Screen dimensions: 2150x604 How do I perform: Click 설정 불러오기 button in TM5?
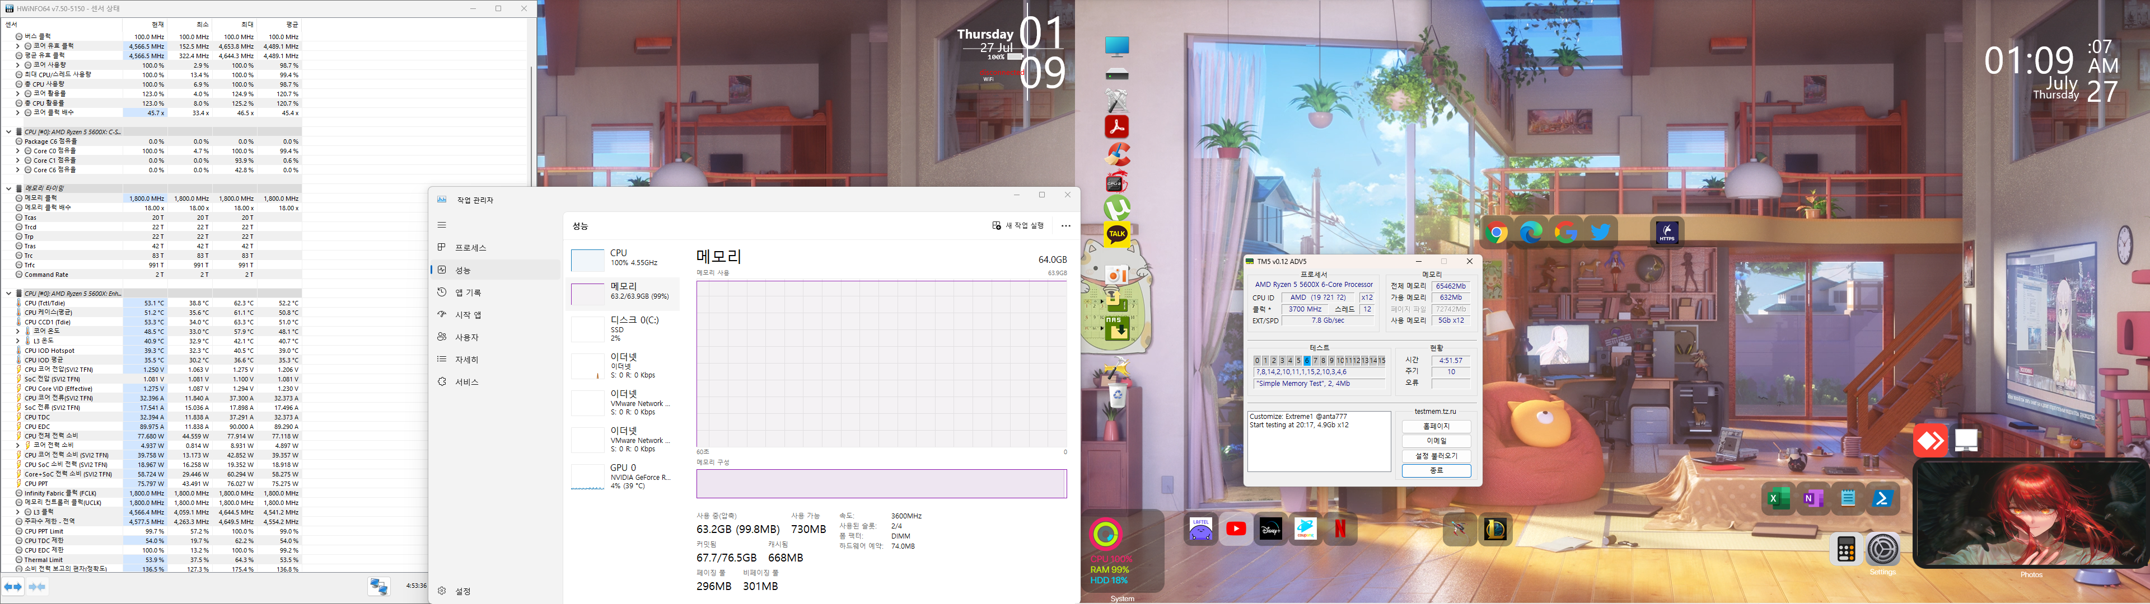(1436, 456)
